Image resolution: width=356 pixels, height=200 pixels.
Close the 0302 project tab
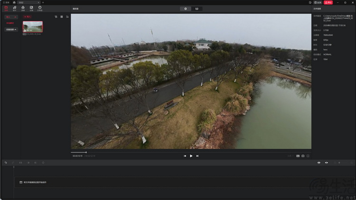pyautogui.click(x=38, y=2)
